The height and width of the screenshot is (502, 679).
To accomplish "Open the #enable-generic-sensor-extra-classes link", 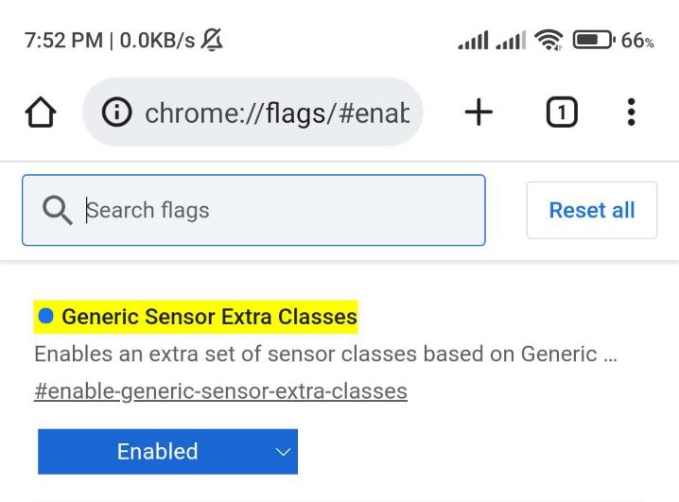I will tap(220, 390).
